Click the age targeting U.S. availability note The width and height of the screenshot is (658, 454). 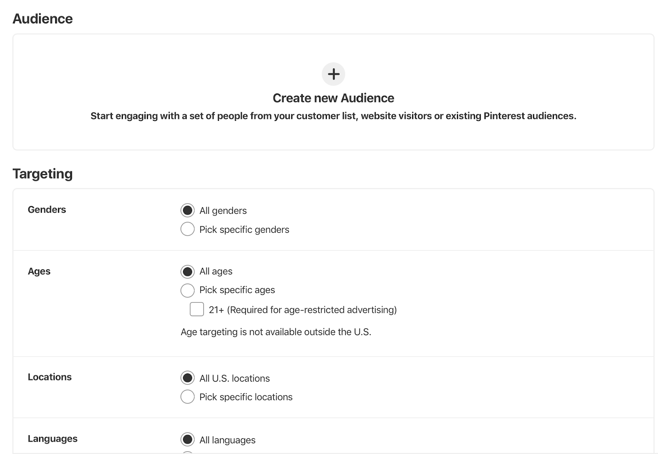276,332
